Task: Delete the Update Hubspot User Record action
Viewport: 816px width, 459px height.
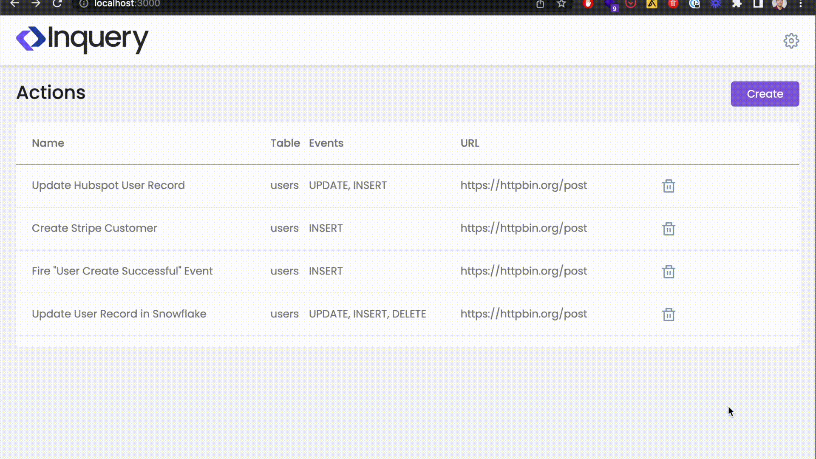Action: tap(669, 186)
